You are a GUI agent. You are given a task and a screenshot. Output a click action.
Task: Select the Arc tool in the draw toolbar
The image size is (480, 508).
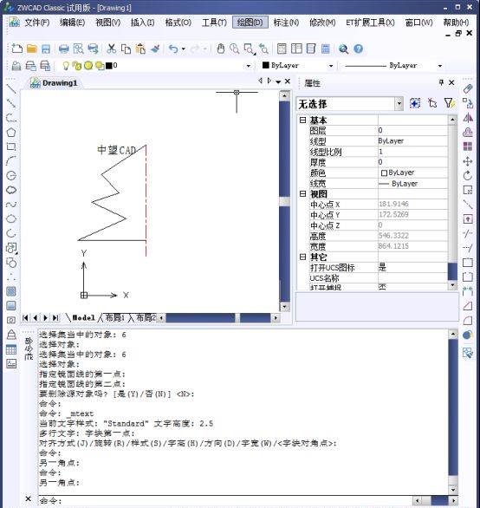[11, 160]
